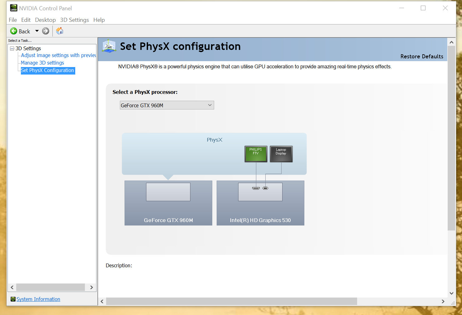Image resolution: width=462 pixels, height=315 pixels.
Task: Select the PHILIPS FTV display icon
Action: pos(256,154)
